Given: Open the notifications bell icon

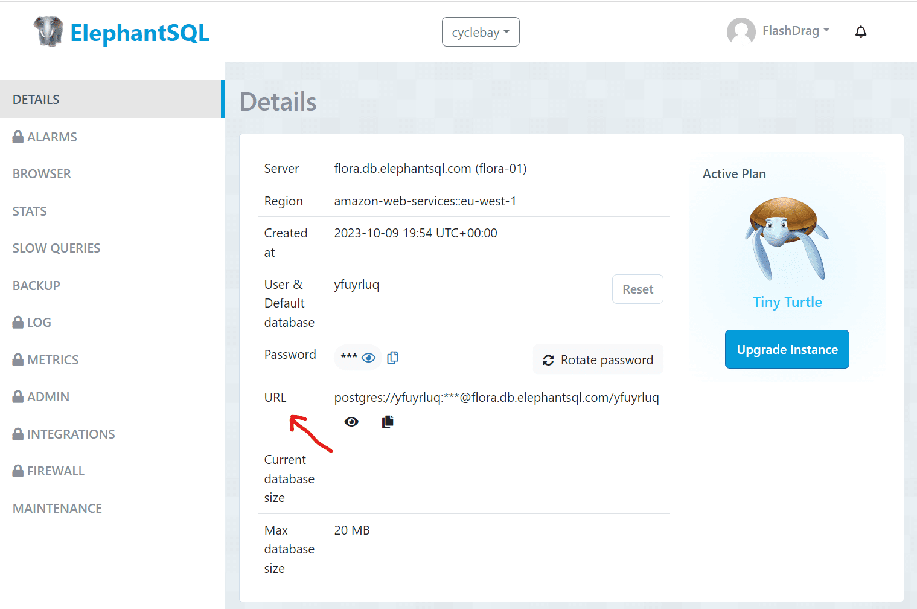Looking at the screenshot, I should pos(861,32).
